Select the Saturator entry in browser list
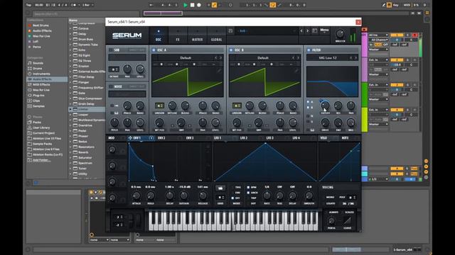This screenshot has width=455, height=255. click(85, 158)
